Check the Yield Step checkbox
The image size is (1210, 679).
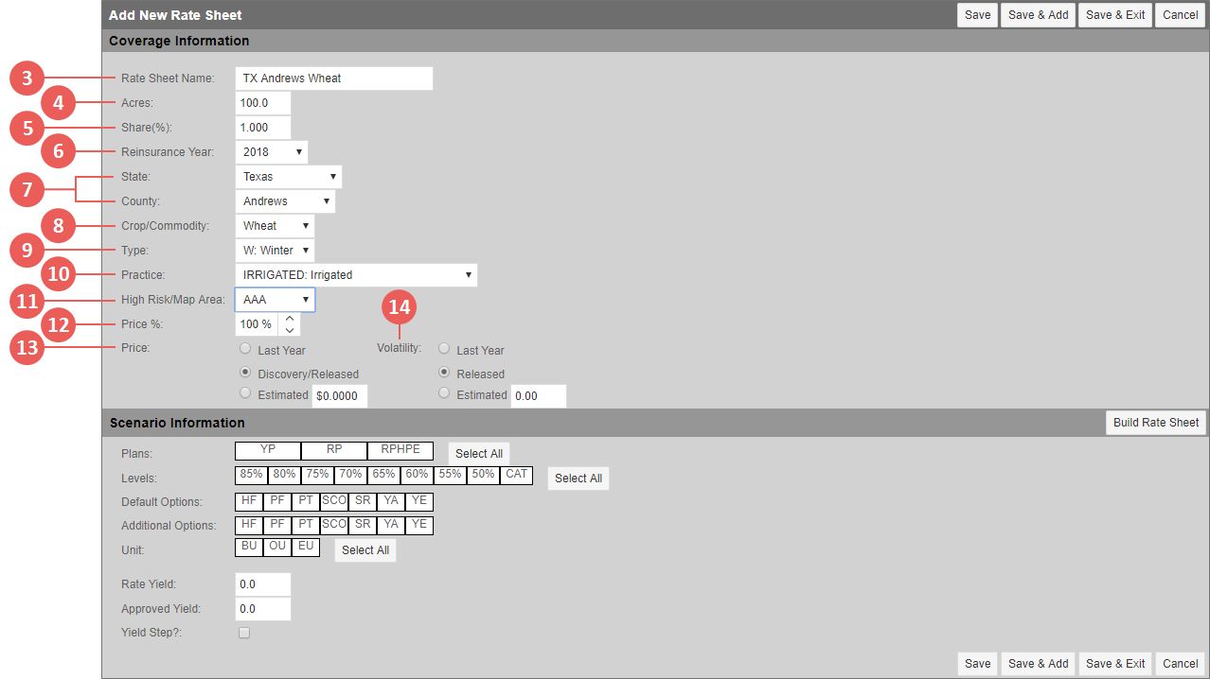[244, 633]
